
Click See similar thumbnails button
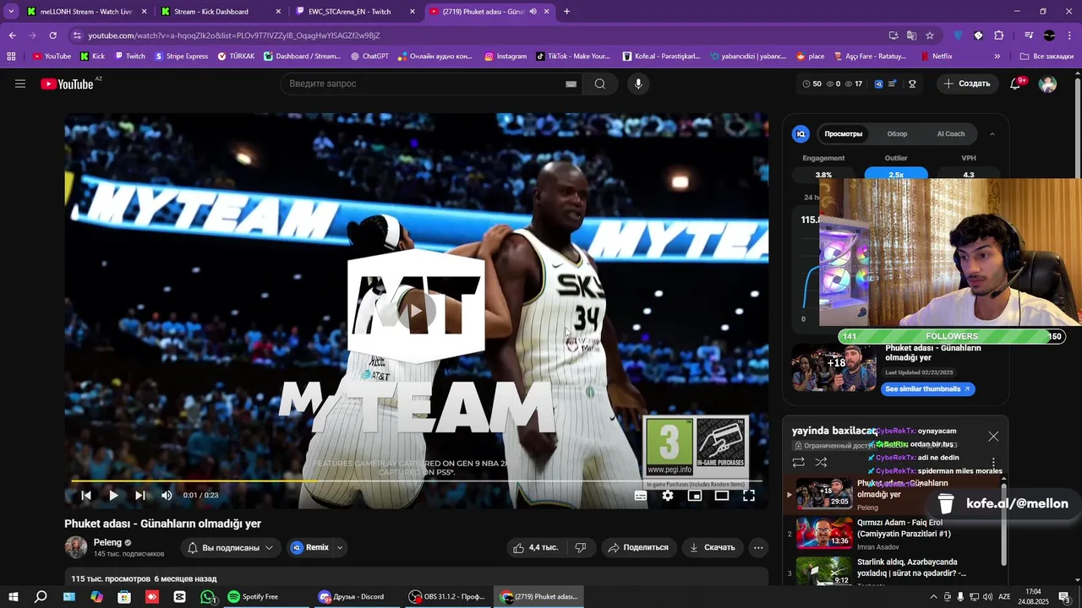(x=928, y=389)
